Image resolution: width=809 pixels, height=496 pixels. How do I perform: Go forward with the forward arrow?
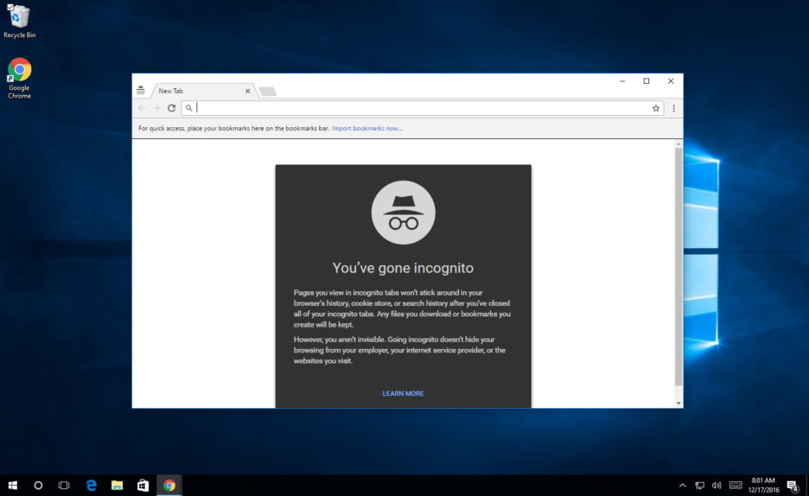point(156,108)
